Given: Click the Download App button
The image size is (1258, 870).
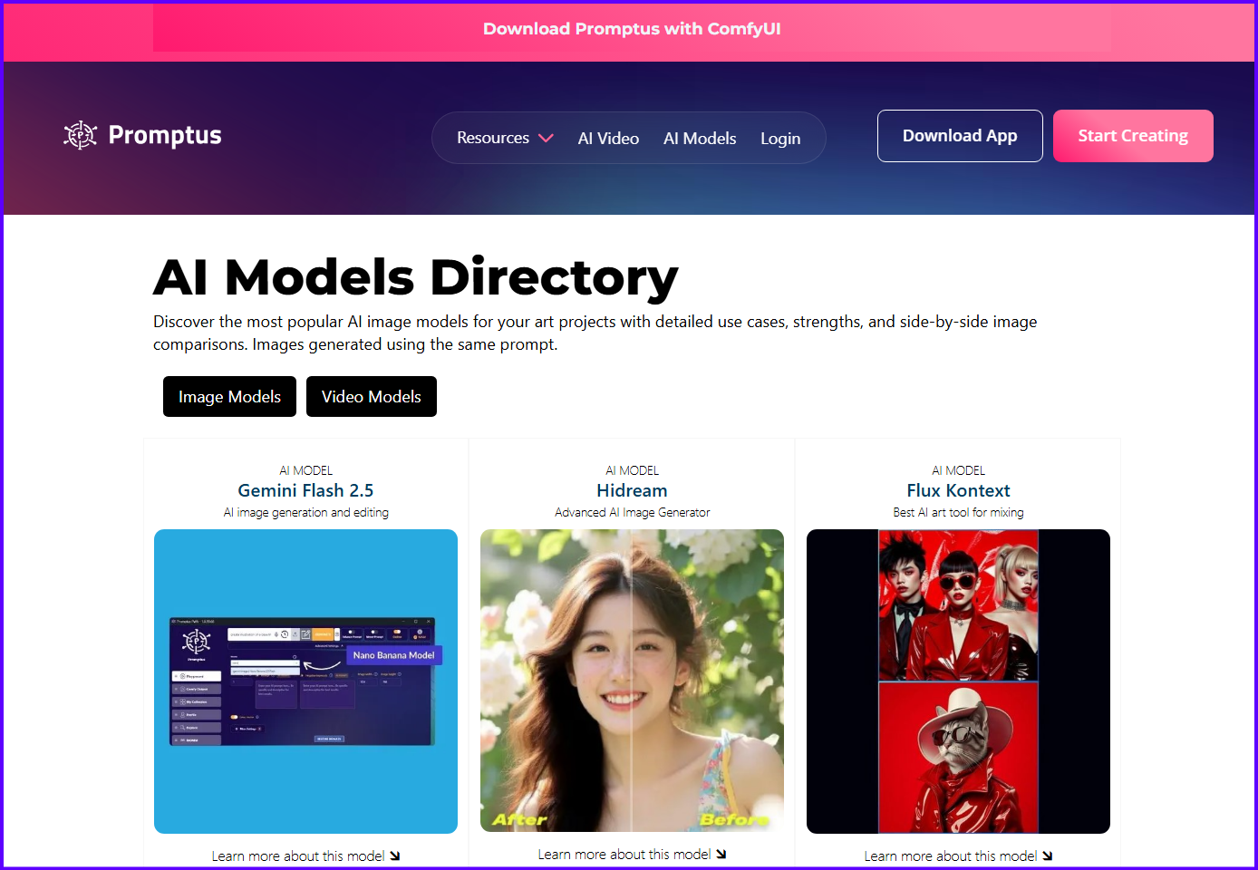Looking at the screenshot, I should [960, 136].
